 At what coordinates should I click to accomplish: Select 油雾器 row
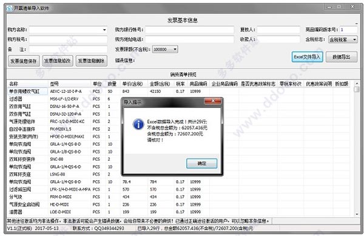pos(178,212)
